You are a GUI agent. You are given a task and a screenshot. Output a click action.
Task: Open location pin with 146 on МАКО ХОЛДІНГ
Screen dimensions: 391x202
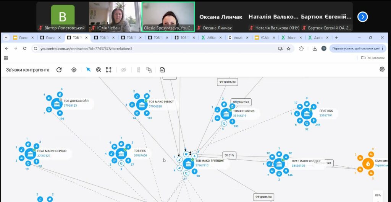pyautogui.click(x=286, y=171)
